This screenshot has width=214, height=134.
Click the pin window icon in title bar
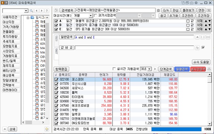click(183, 3)
